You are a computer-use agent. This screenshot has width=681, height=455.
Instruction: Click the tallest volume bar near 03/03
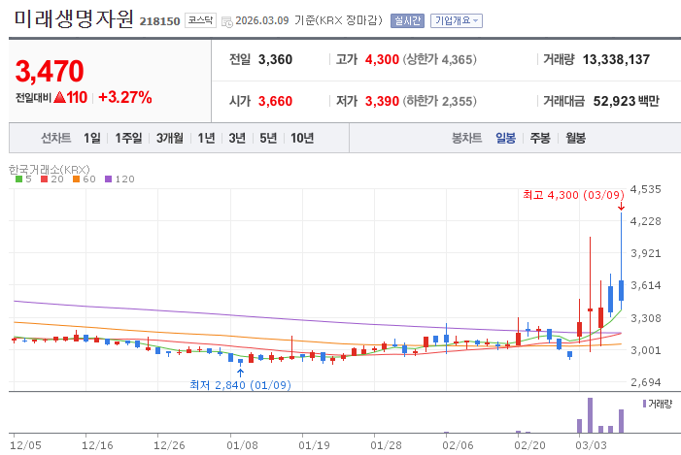[x=590, y=415]
